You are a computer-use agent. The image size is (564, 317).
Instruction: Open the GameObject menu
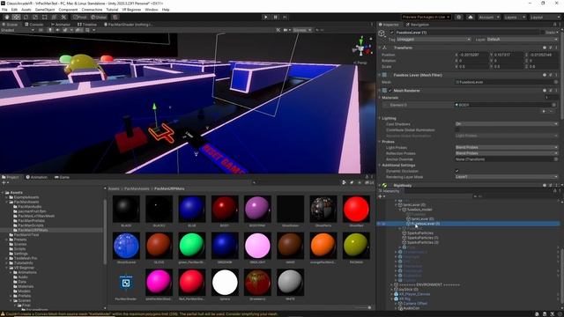[x=45, y=10]
